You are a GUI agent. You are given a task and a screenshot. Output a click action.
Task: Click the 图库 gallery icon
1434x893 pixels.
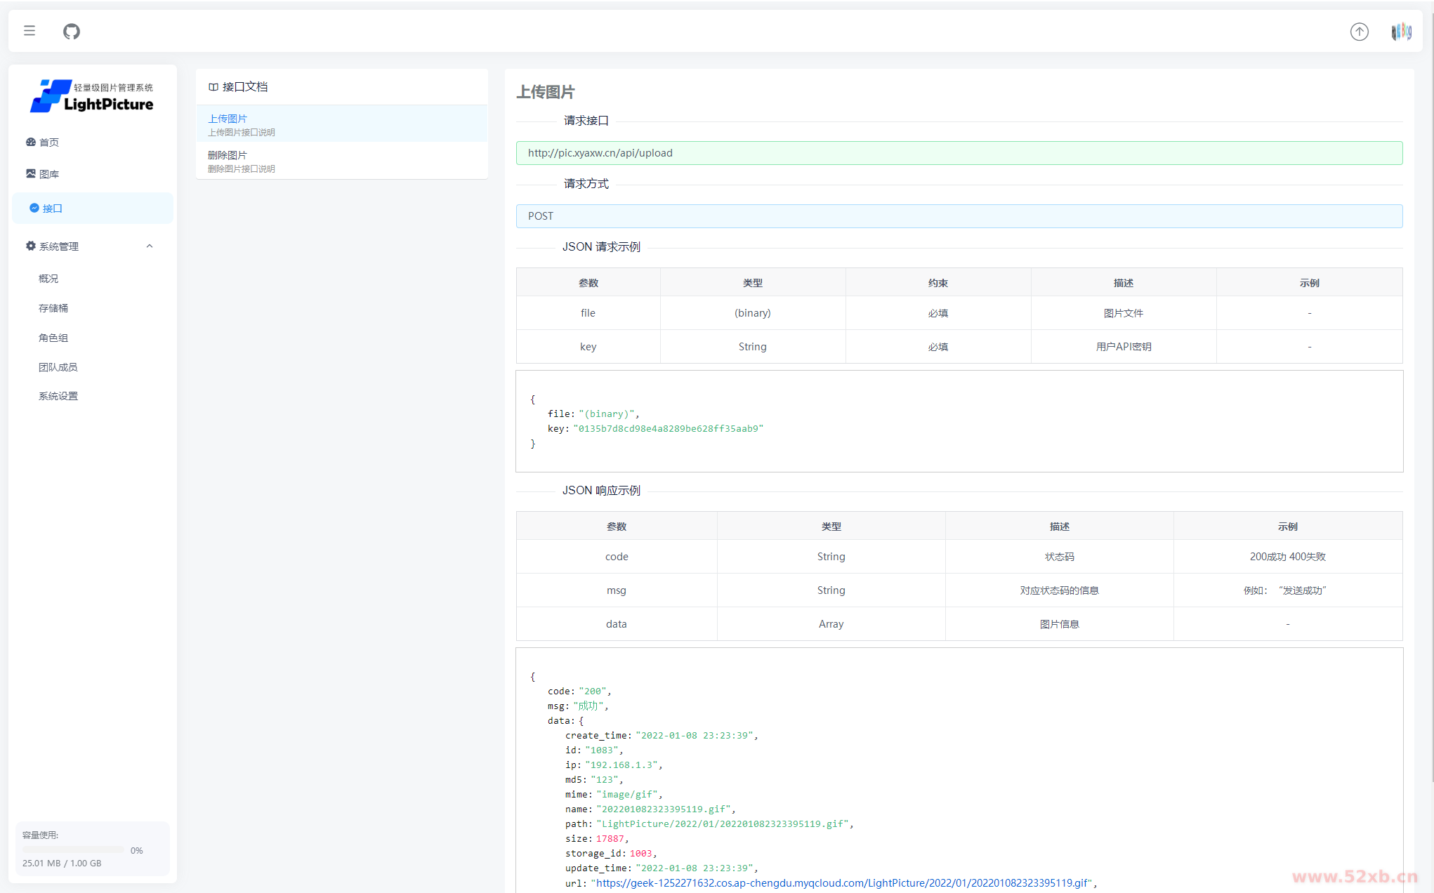point(31,173)
